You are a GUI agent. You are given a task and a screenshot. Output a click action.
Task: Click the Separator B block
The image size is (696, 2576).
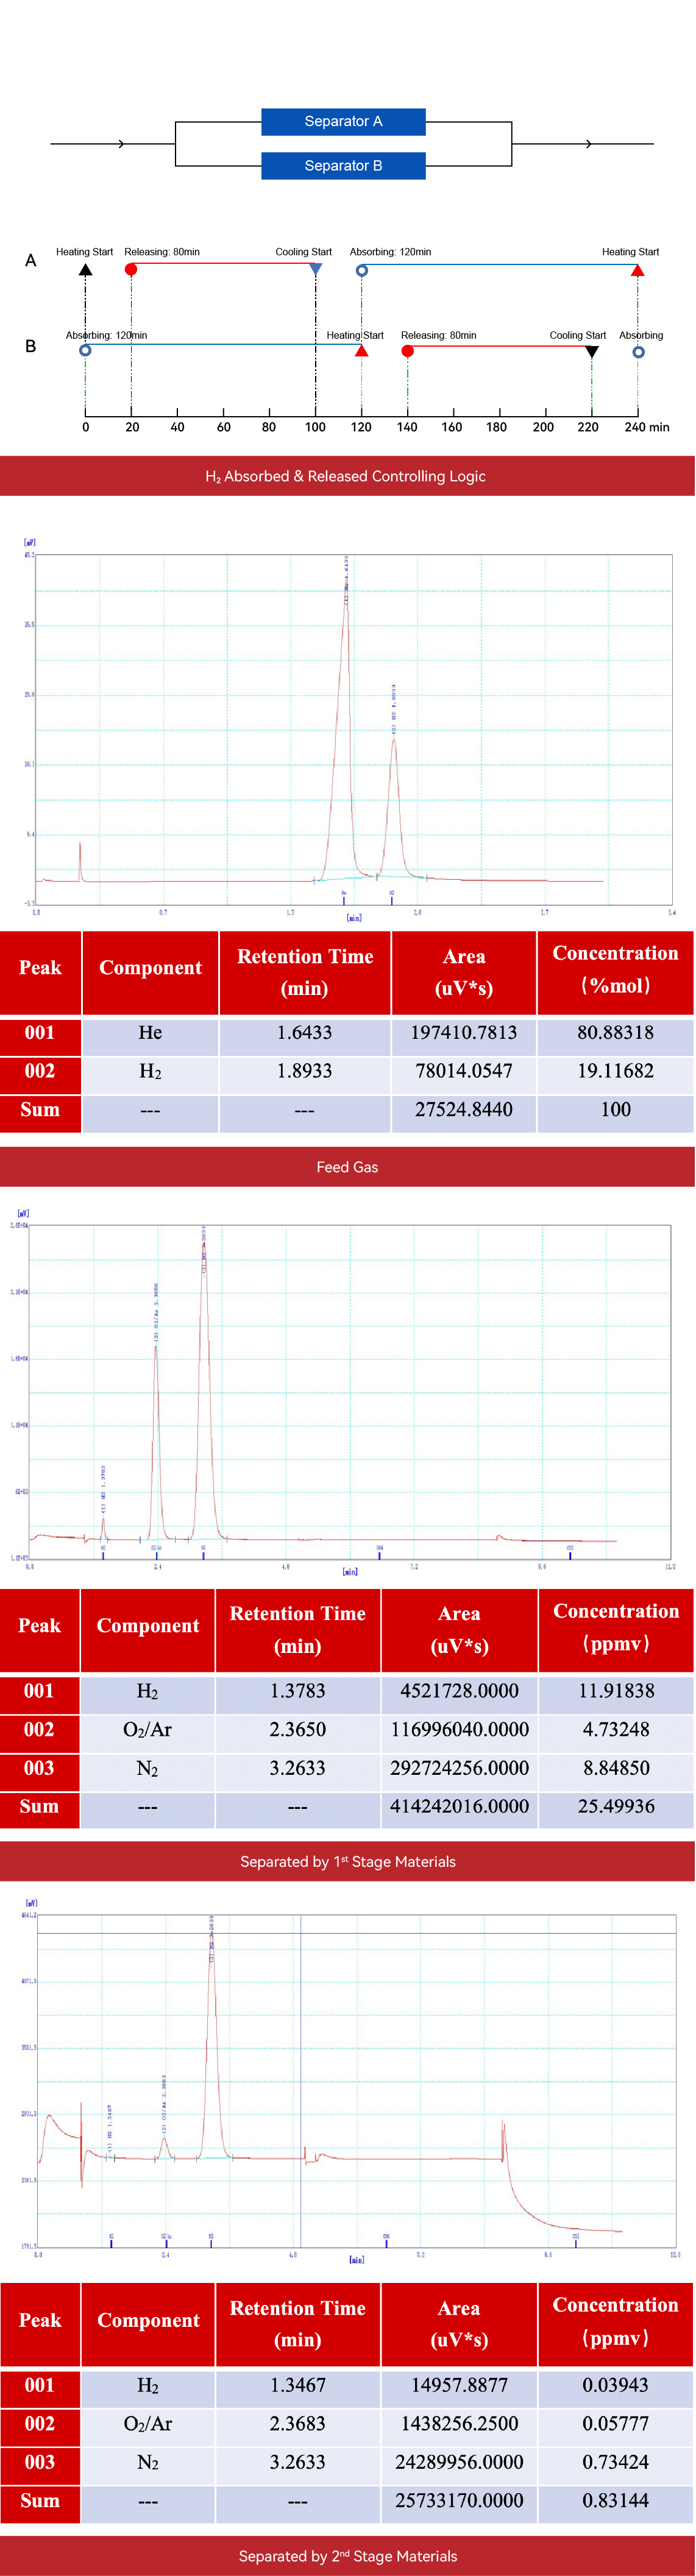click(x=343, y=166)
